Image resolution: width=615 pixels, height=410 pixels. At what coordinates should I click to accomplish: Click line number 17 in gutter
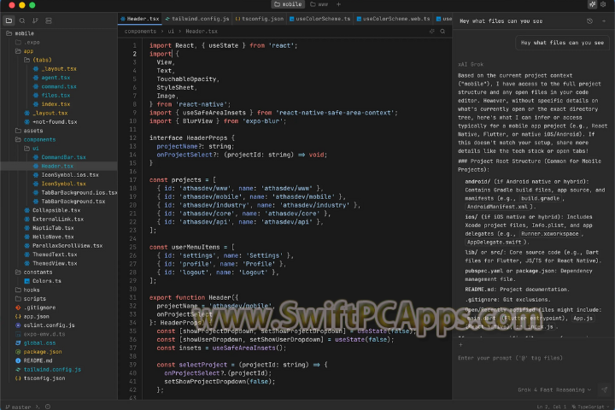tap(132, 179)
